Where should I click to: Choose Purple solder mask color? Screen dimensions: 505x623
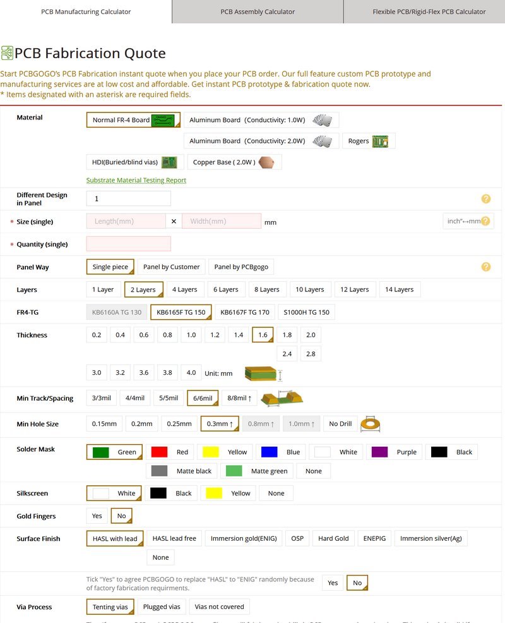click(x=394, y=452)
